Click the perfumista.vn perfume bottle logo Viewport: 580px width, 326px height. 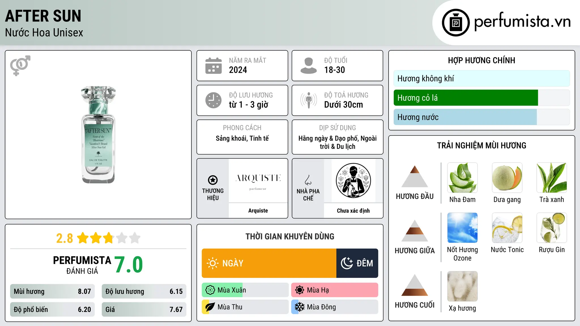[456, 23]
